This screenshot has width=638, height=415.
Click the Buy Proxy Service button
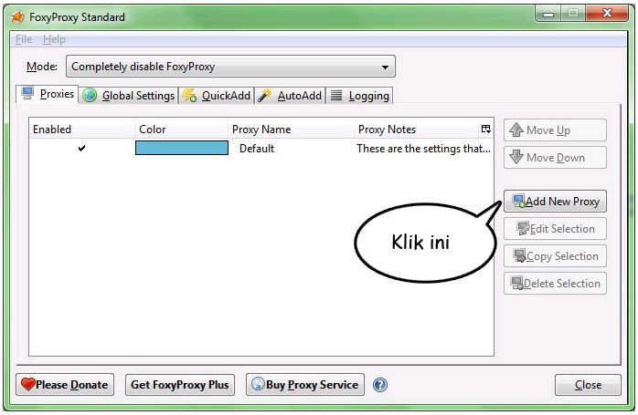(305, 385)
